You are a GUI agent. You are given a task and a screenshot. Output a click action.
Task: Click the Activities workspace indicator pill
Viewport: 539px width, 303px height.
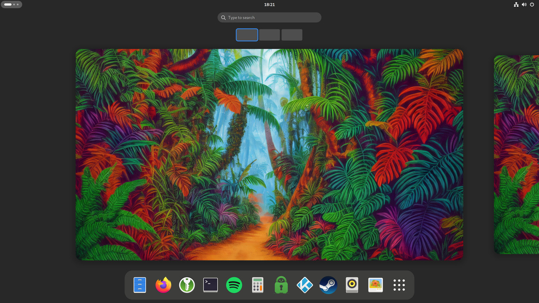point(11,5)
